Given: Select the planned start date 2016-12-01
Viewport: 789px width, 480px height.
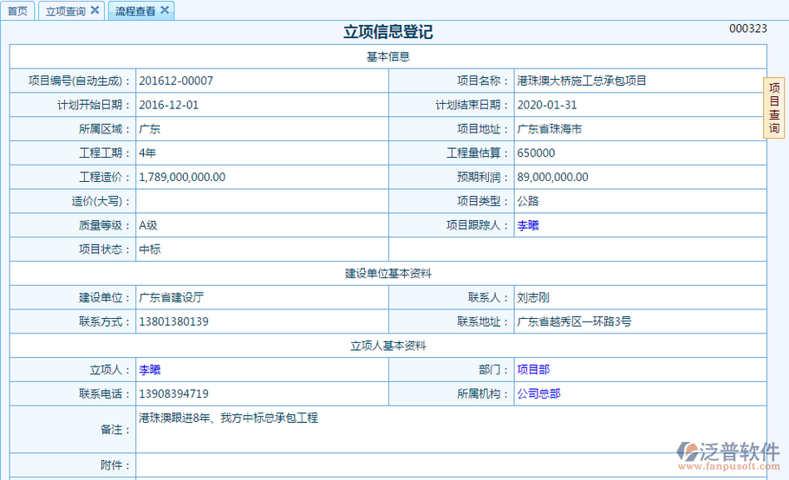Looking at the screenshot, I should 169,105.
